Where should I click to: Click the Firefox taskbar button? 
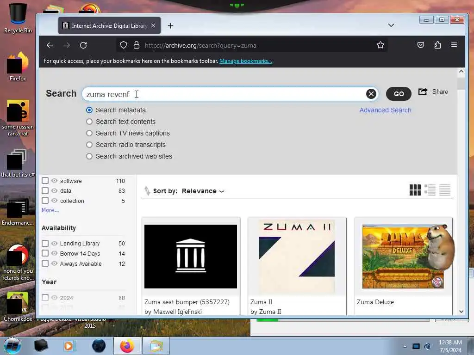(x=127, y=346)
